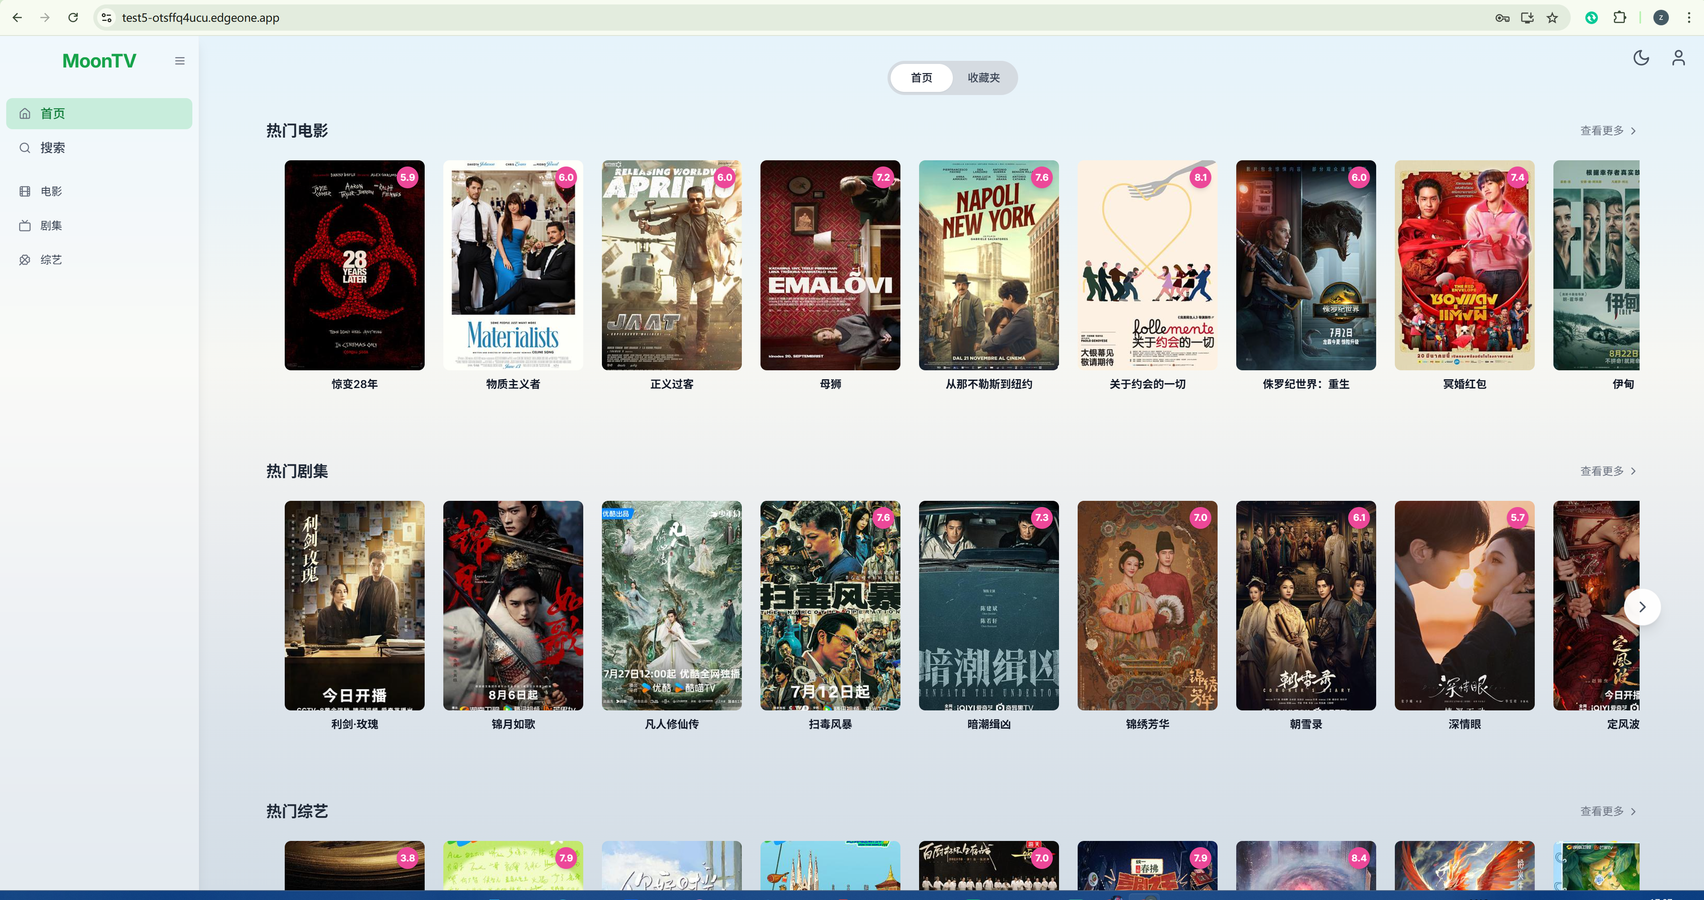Screen dimensions: 1704x900
Task: Open the 锦月如歌 series poster
Action: coord(514,606)
